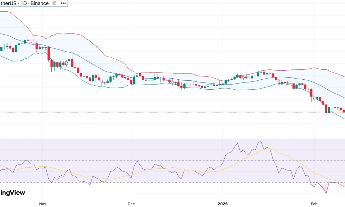Click the Feb label on the time axis
The width and height of the screenshot is (345, 207).
click(x=315, y=204)
